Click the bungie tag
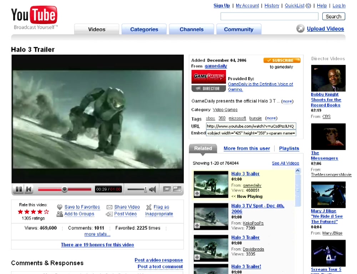 coord(256,118)
